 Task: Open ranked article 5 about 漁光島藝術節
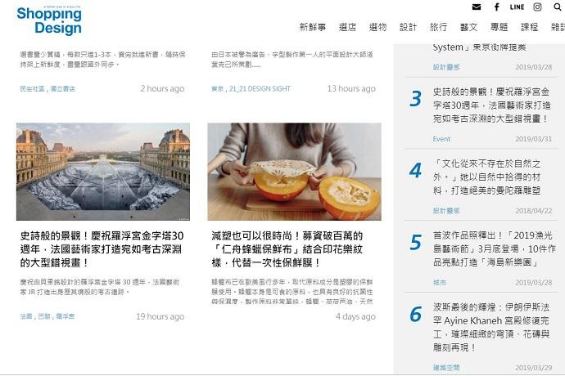(x=494, y=249)
